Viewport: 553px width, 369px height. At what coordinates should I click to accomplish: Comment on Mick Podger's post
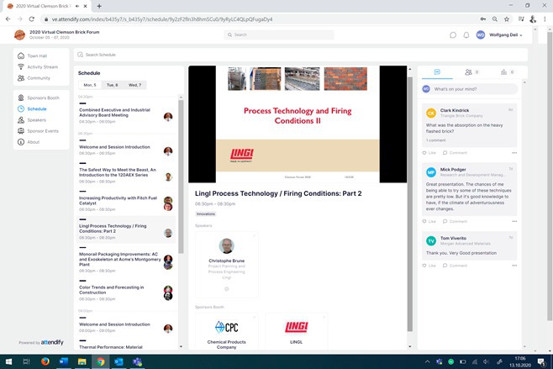click(455, 221)
